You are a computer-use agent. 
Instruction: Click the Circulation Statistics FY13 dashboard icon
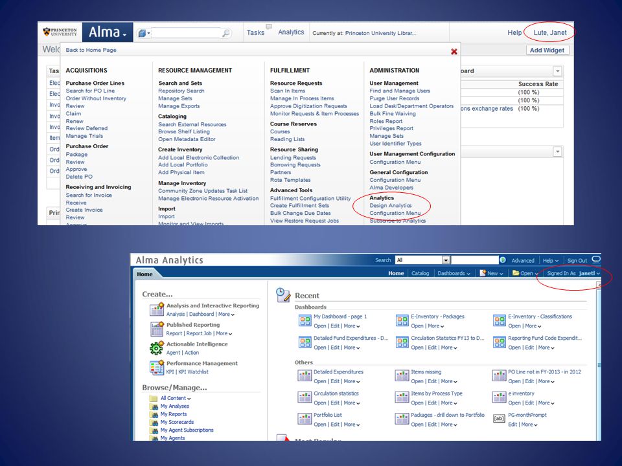[402, 342]
